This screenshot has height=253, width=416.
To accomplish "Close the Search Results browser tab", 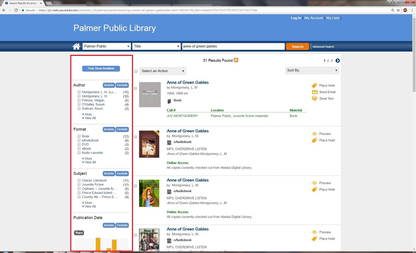I will click(41, 3).
